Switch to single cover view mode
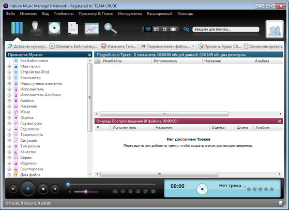Image resolution: width=289 pixels, height=210 pixels. click(173, 29)
